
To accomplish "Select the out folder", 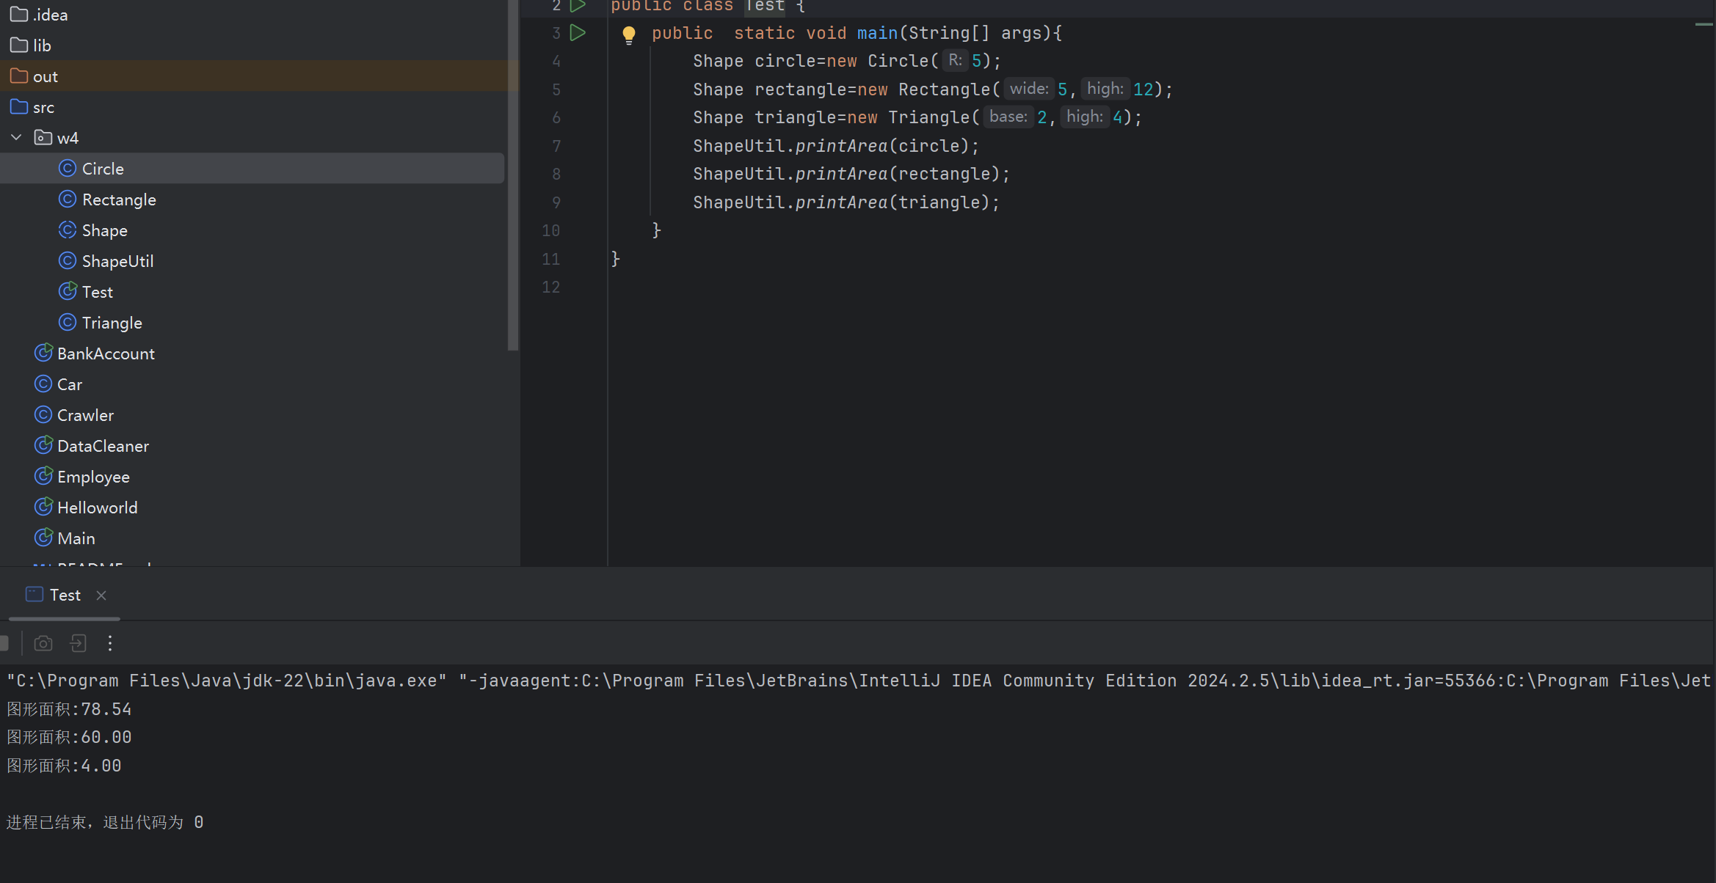I will (45, 76).
